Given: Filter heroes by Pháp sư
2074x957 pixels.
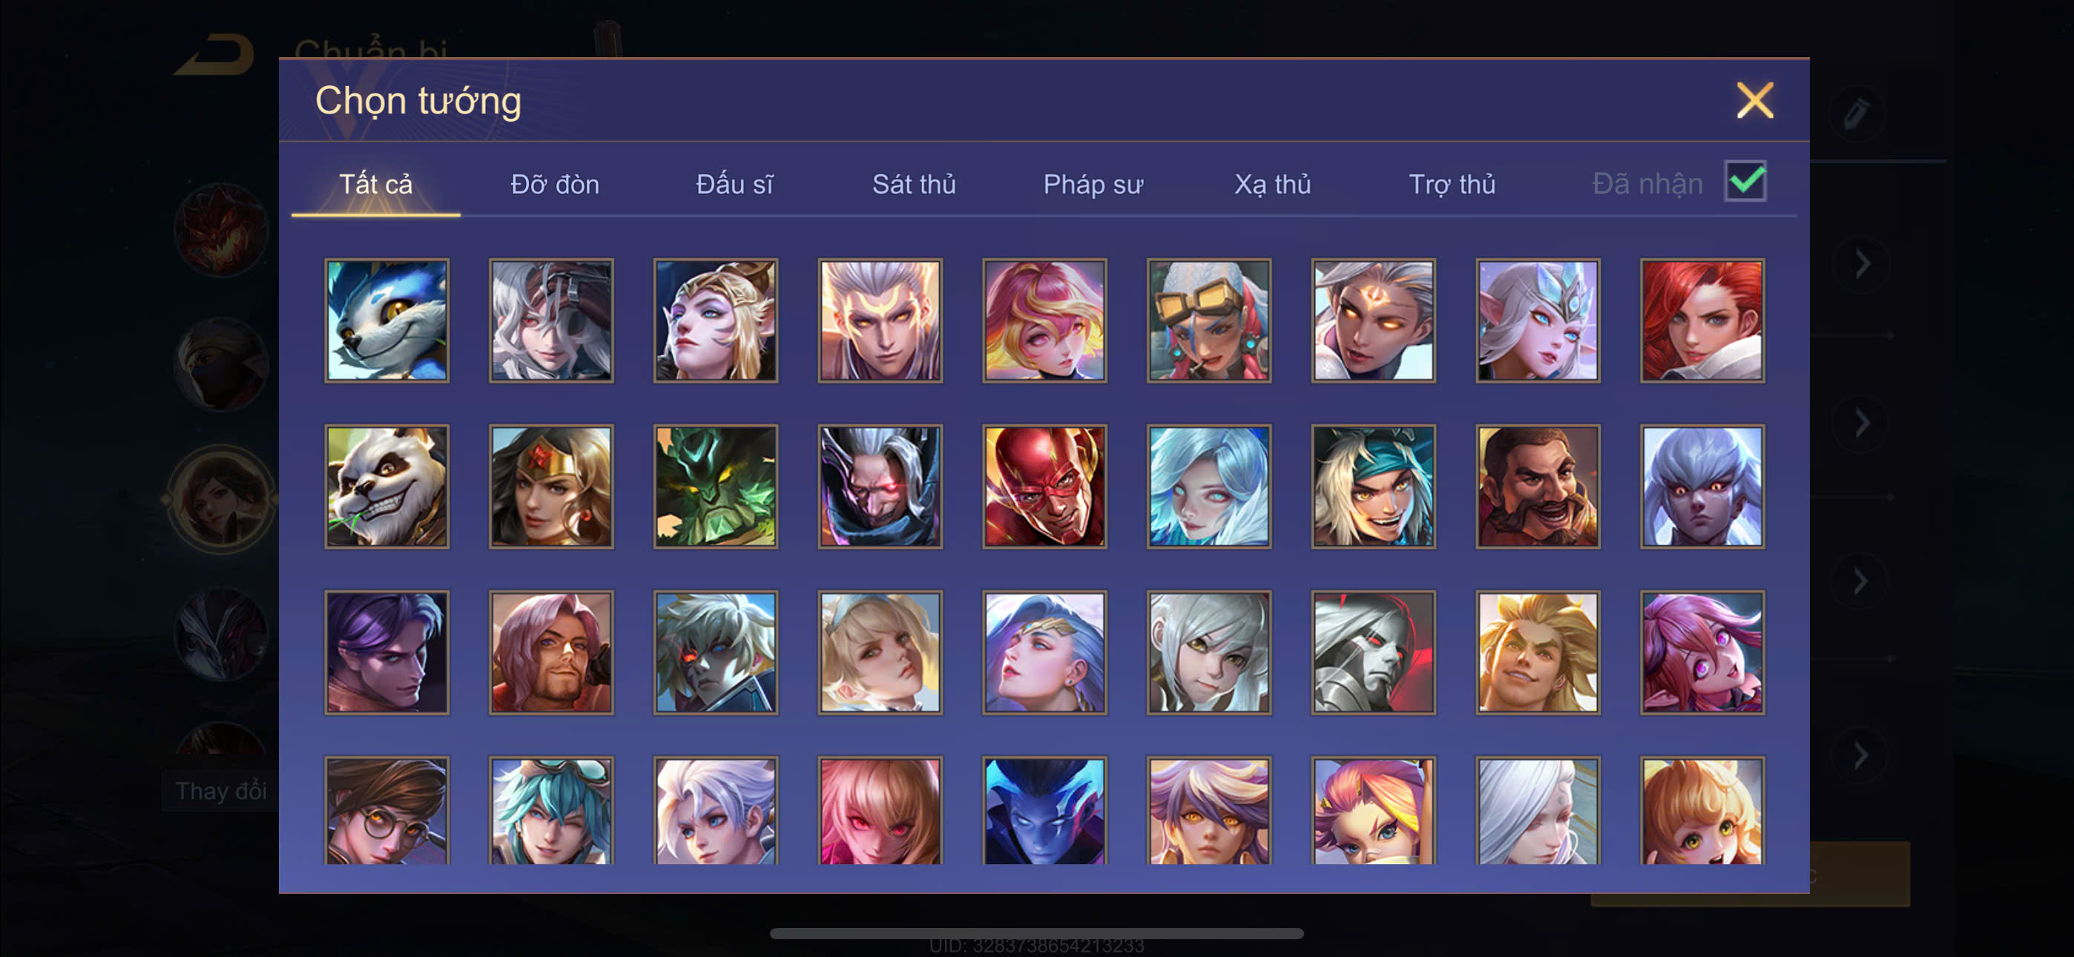Looking at the screenshot, I should [1093, 185].
